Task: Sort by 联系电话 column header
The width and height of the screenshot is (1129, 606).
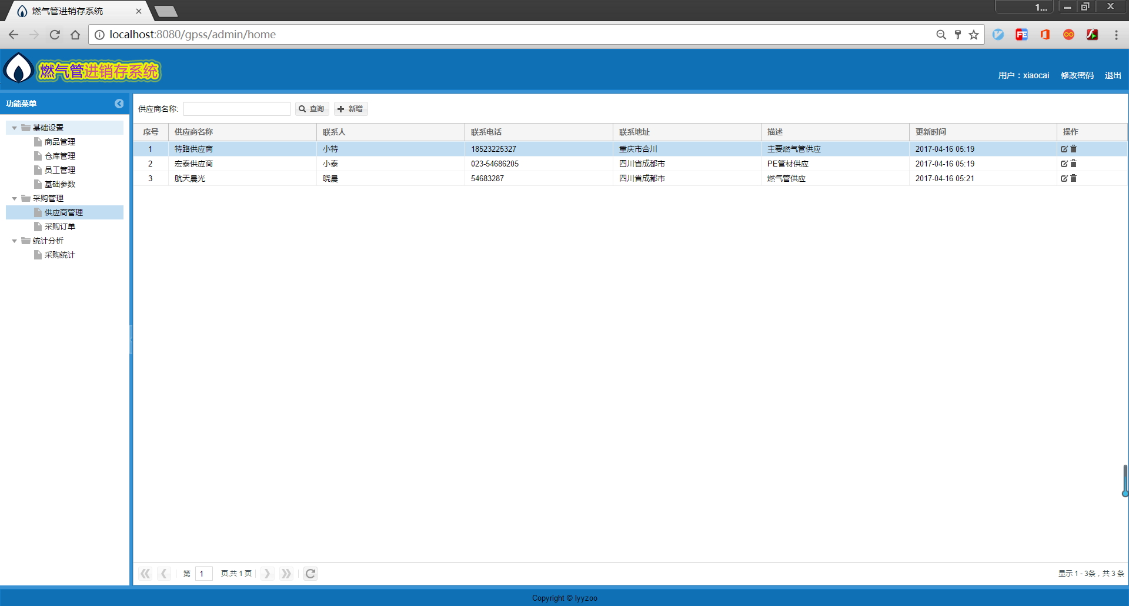Action: coord(539,132)
